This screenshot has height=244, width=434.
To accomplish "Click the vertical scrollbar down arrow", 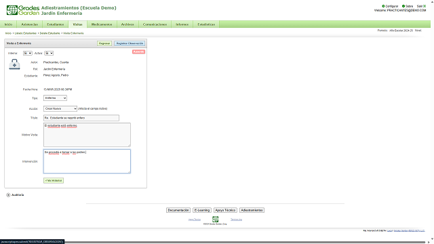I will point(432,239).
